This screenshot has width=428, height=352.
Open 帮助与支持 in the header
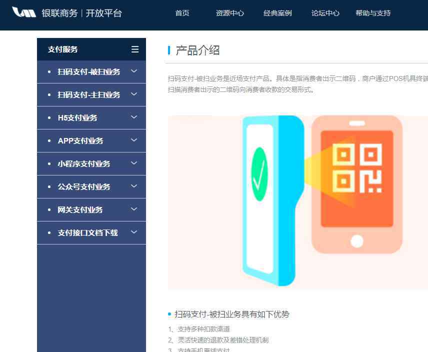point(373,13)
